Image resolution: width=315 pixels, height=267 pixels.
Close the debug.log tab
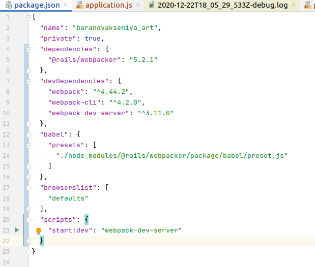(x=294, y=5)
